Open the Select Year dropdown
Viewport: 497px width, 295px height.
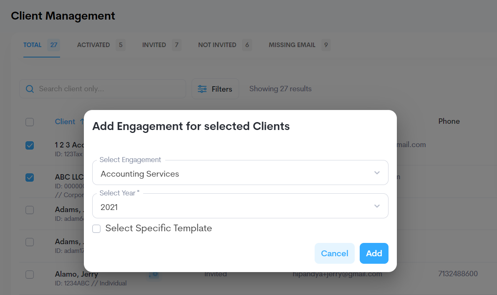click(x=240, y=205)
